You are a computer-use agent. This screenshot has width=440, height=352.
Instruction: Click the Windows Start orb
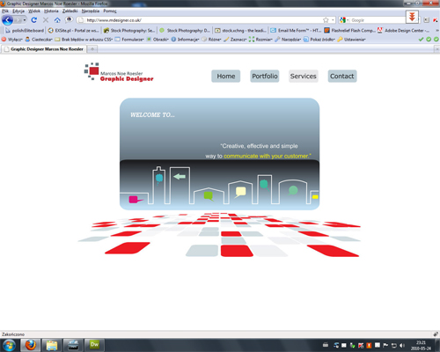click(x=10, y=345)
